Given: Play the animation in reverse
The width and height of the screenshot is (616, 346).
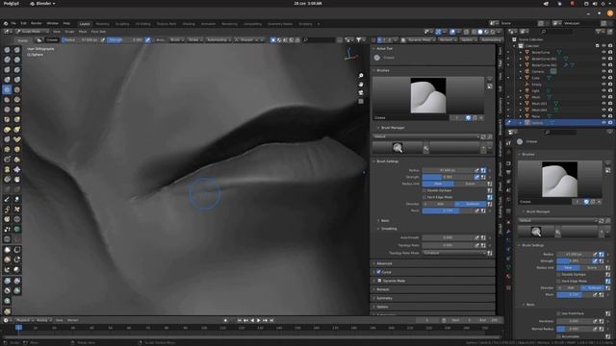Looking at the screenshot, I should [x=252, y=320].
